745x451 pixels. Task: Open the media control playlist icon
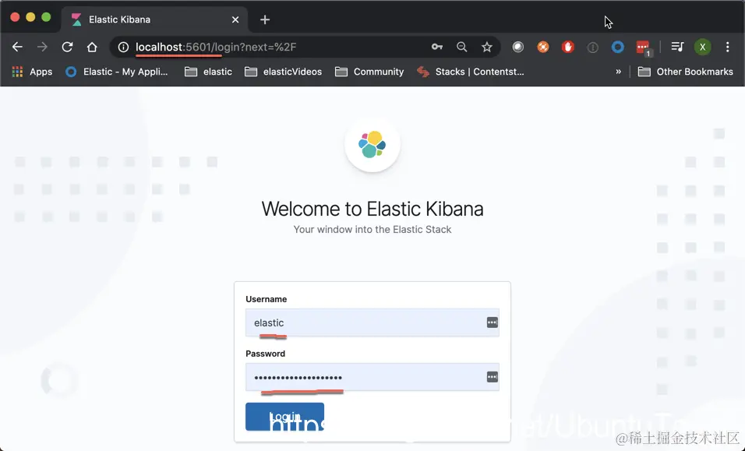[677, 47]
